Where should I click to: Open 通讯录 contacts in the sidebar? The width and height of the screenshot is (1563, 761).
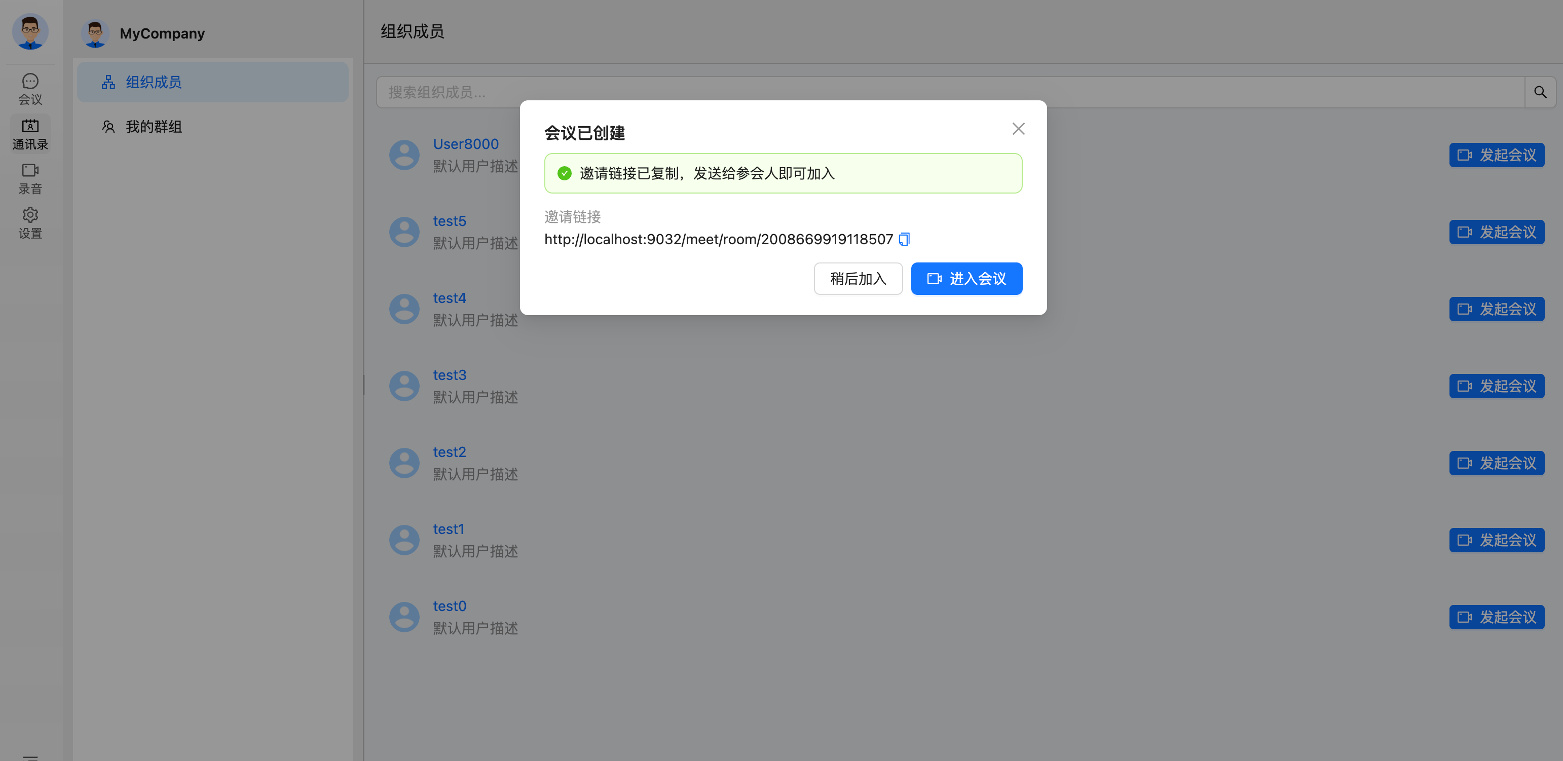click(x=30, y=134)
